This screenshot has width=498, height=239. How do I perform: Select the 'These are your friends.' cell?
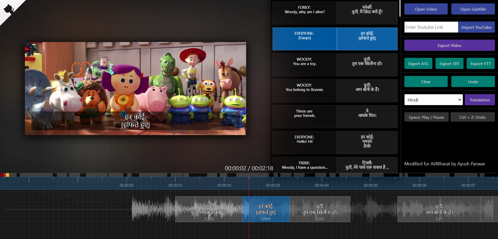tap(305, 117)
